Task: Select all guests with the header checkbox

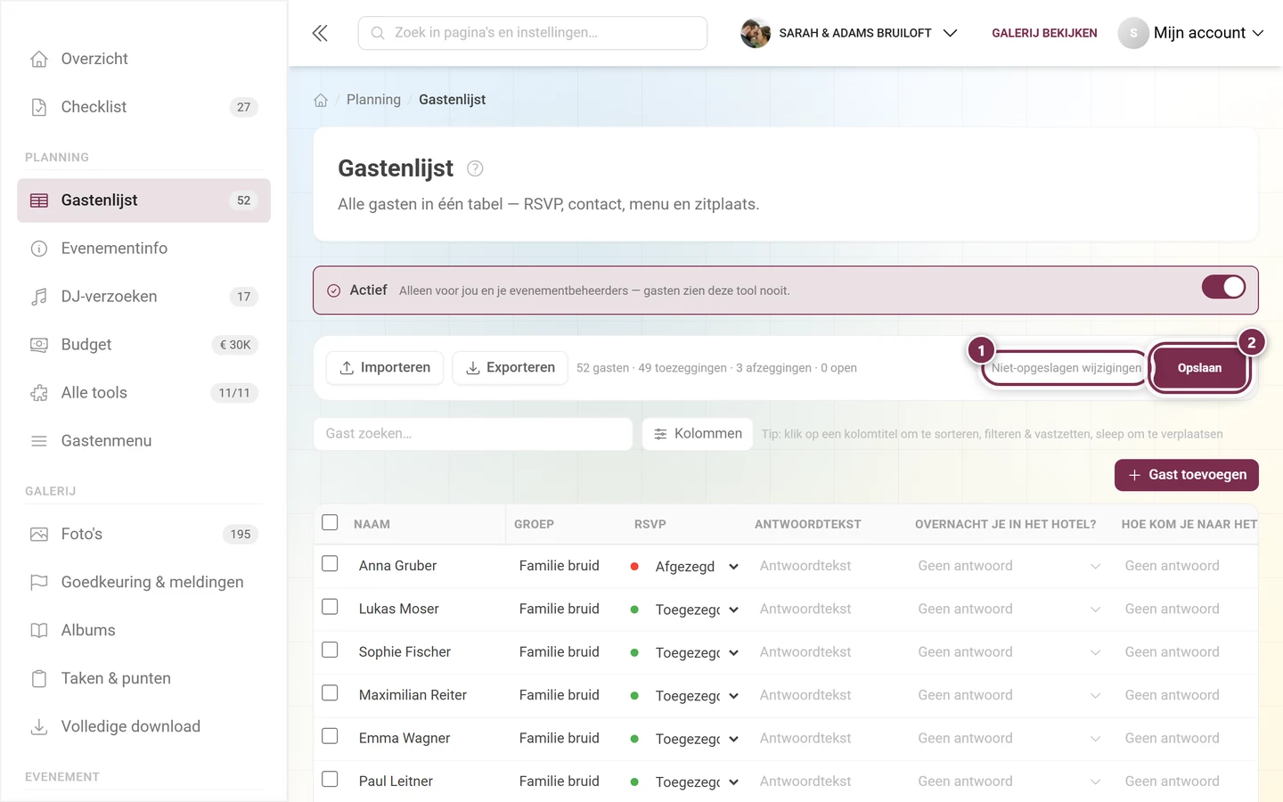Action: [x=330, y=522]
